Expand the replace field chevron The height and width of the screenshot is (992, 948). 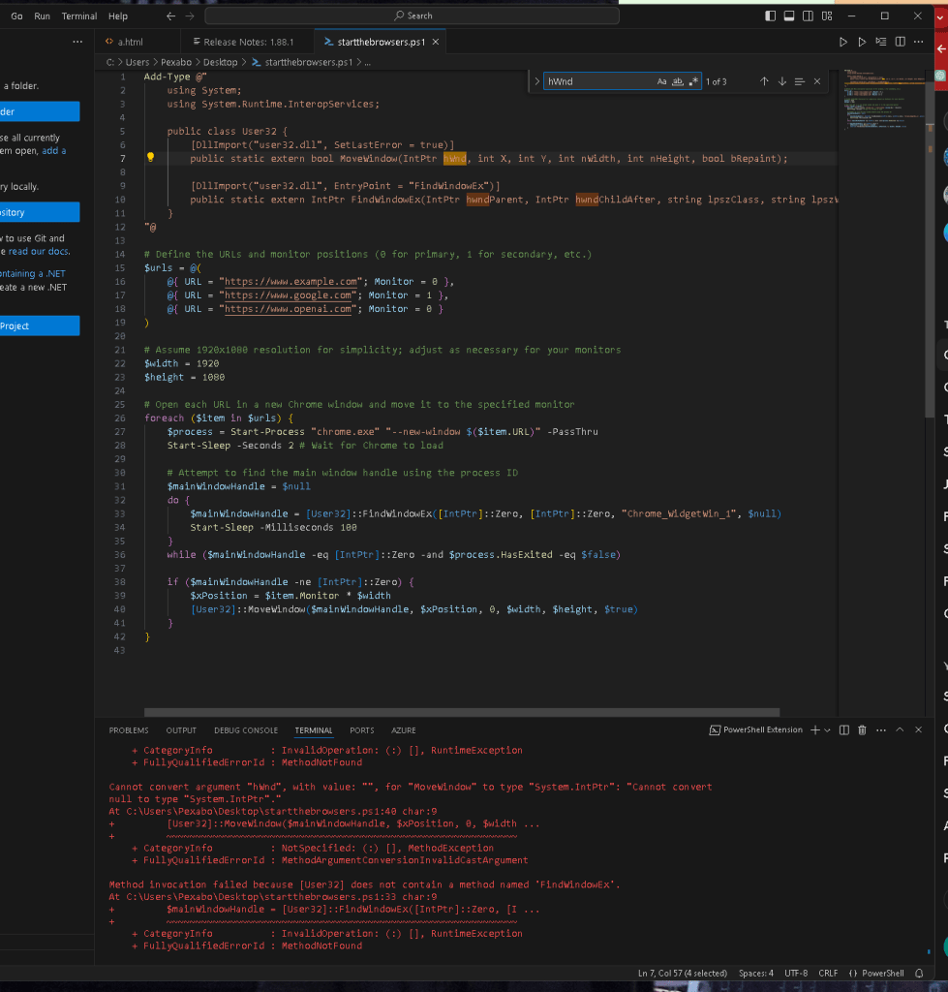click(x=536, y=81)
